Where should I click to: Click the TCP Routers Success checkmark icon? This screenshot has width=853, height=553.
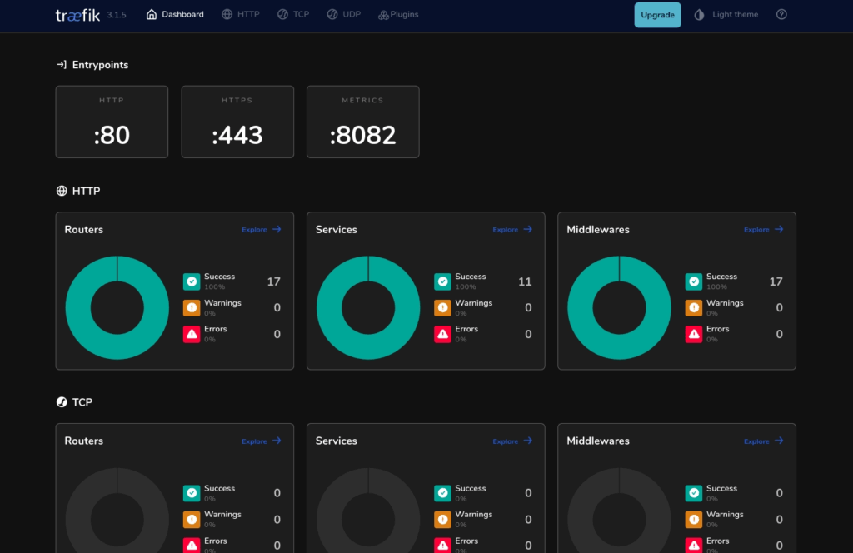(x=192, y=493)
